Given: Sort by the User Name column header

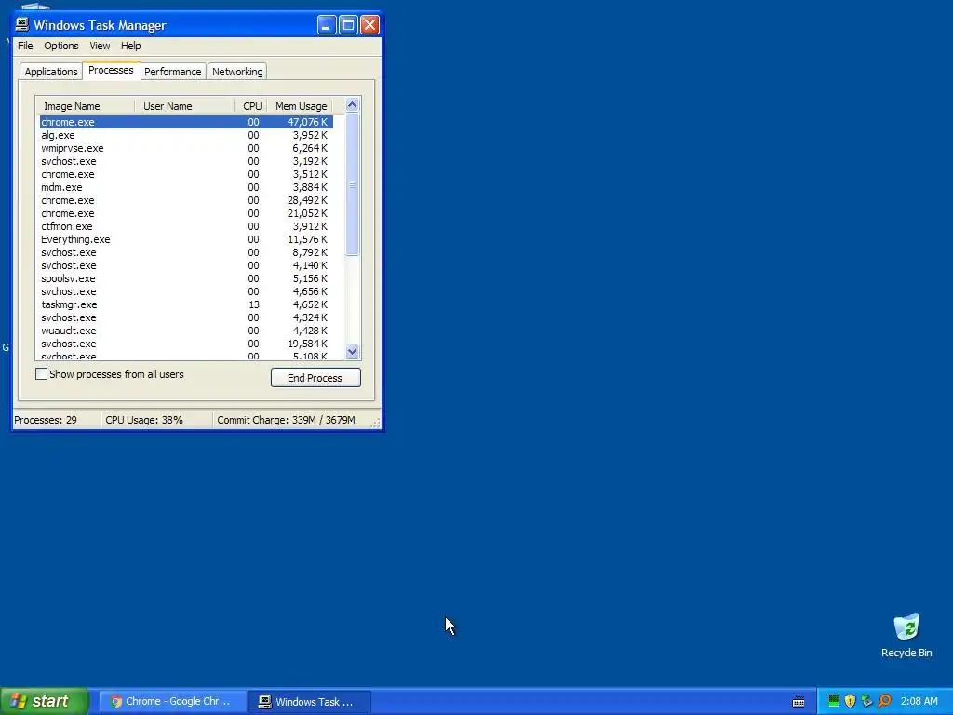Looking at the screenshot, I should coord(184,106).
